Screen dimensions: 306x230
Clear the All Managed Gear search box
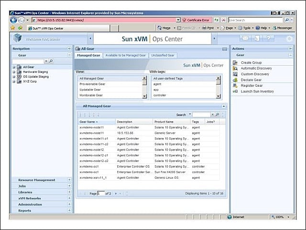pyautogui.click(x=212, y=115)
